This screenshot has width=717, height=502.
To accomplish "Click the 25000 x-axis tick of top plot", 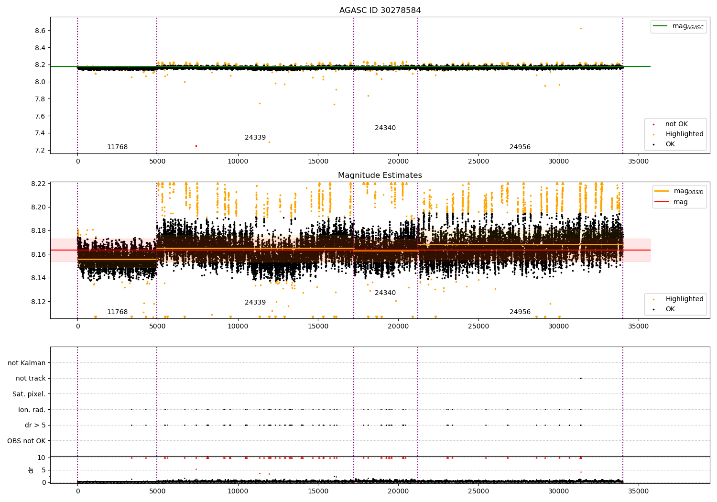I will (478, 162).
